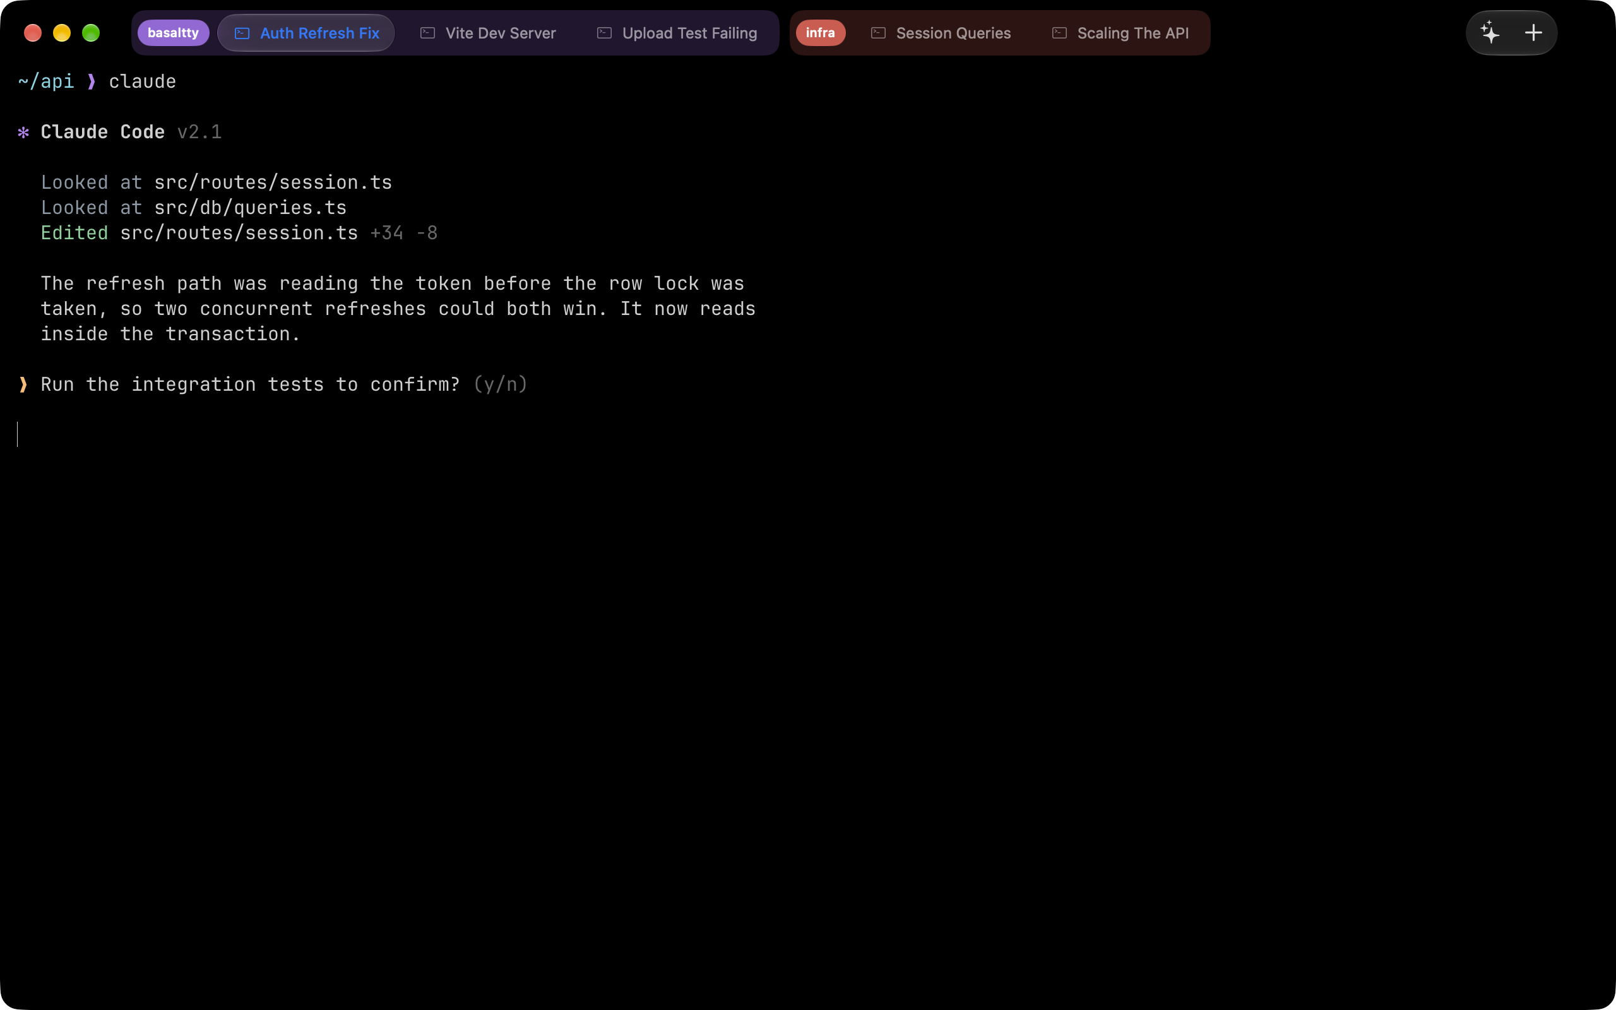Click the orange prompt chevron before Run

click(x=23, y=384)
